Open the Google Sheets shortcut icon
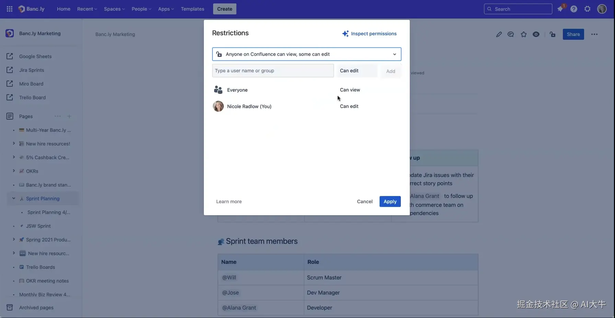615x318 pixels. click(x=10, y=56)
